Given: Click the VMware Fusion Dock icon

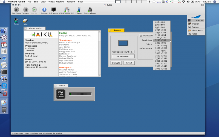Looking at the screenshot, I should pyautogui.click(x=4, y=93).
